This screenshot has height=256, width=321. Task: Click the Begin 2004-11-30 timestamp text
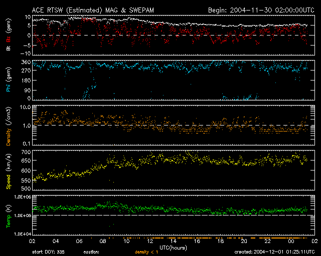click(261, 10)
